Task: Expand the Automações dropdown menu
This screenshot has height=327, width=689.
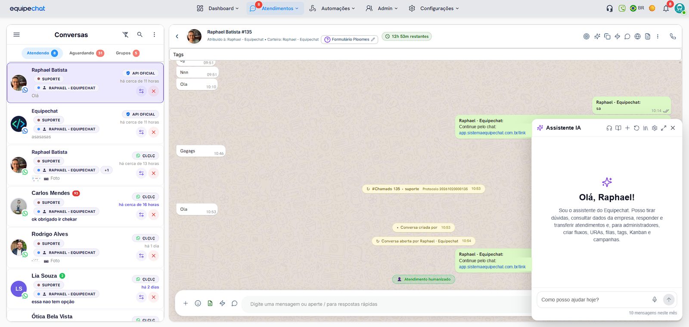Action: coord(332,8)
